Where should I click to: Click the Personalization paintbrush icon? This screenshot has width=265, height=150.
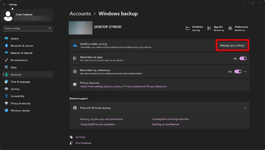click(x=6, y=60)
